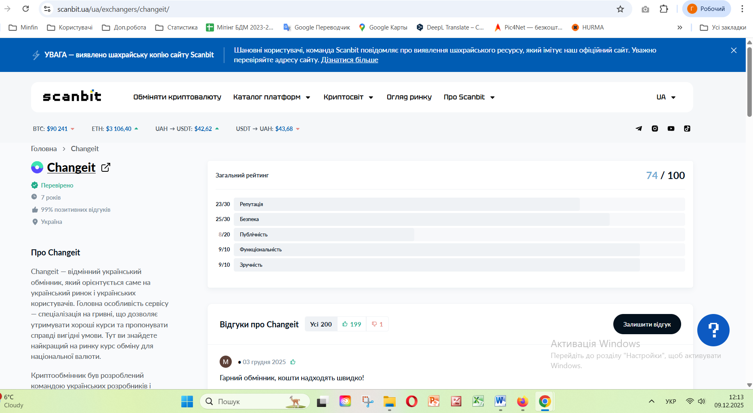
Task: Expand Криптосвіт dropdown menu
Action: [x=348, y=97]
